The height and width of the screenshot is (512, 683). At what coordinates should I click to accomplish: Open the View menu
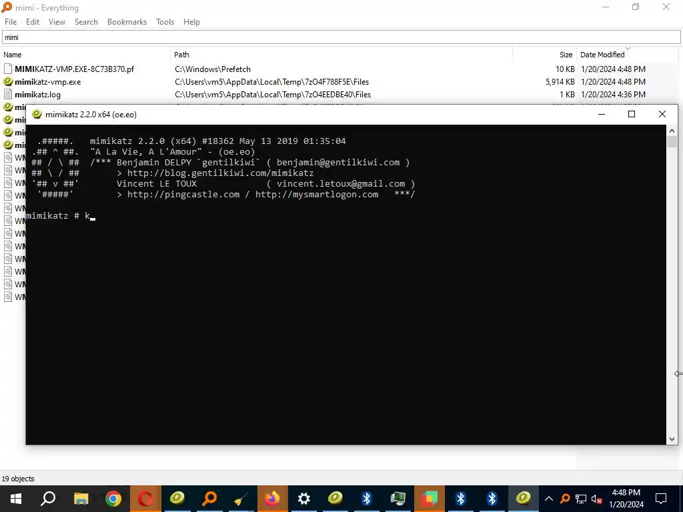click(57, 22)
